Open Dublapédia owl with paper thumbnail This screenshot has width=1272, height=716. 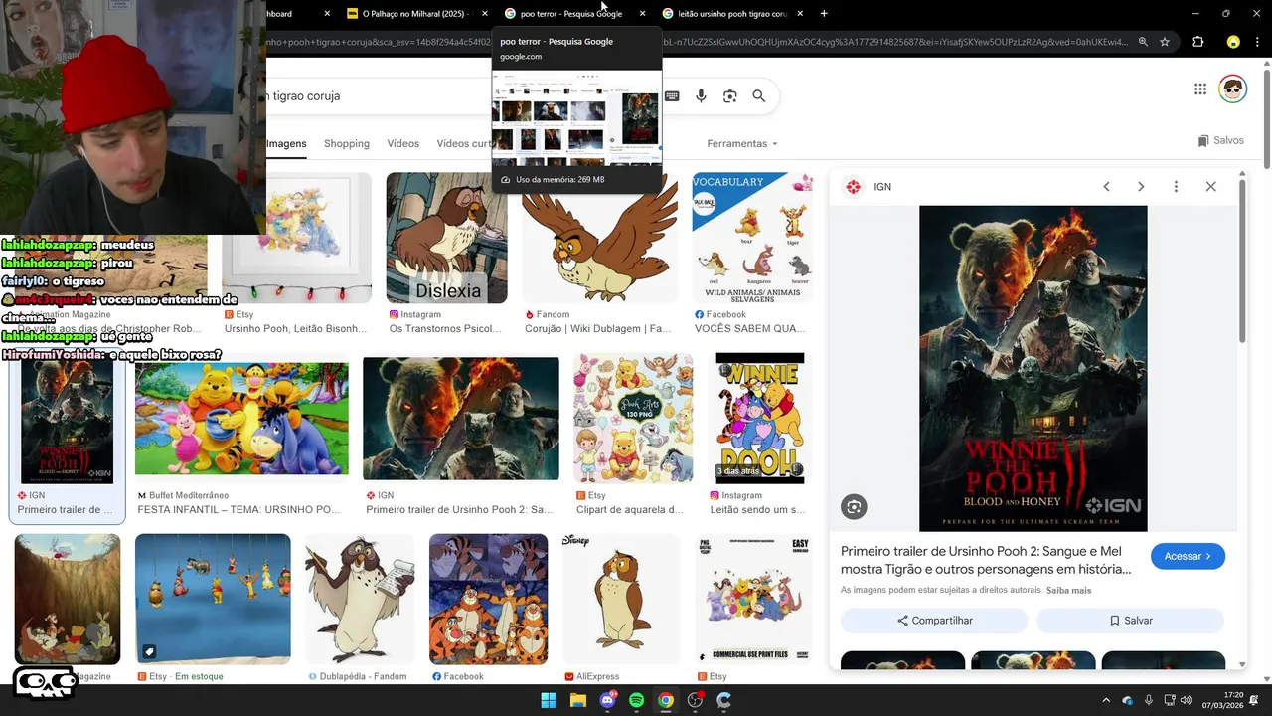click(x=360, y=599)
